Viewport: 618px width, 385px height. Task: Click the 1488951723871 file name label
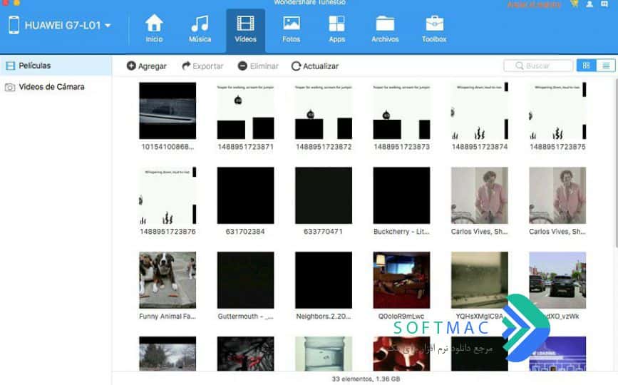(245, 147)
